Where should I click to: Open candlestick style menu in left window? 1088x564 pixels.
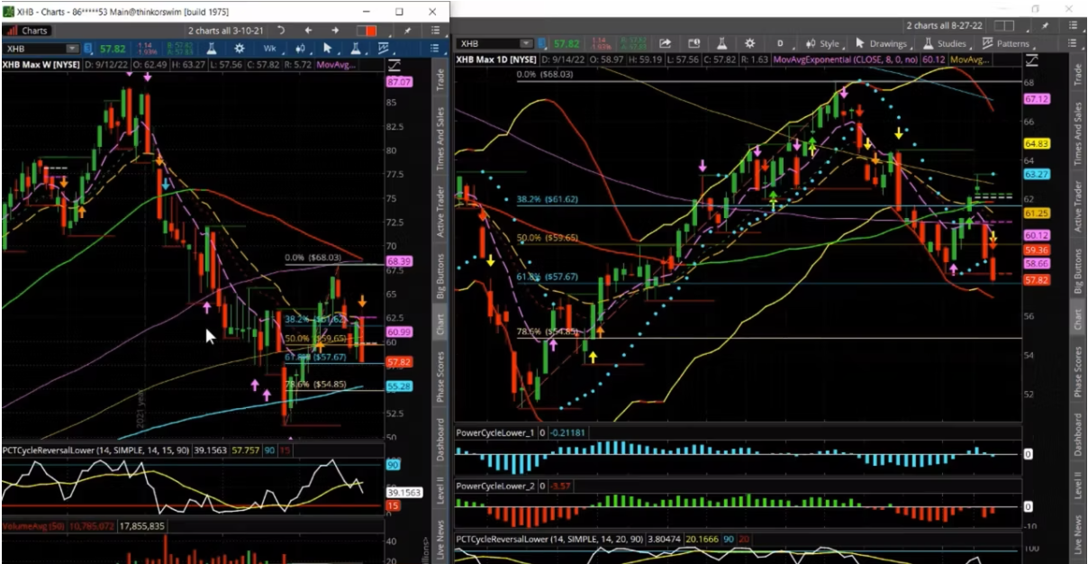300,48
